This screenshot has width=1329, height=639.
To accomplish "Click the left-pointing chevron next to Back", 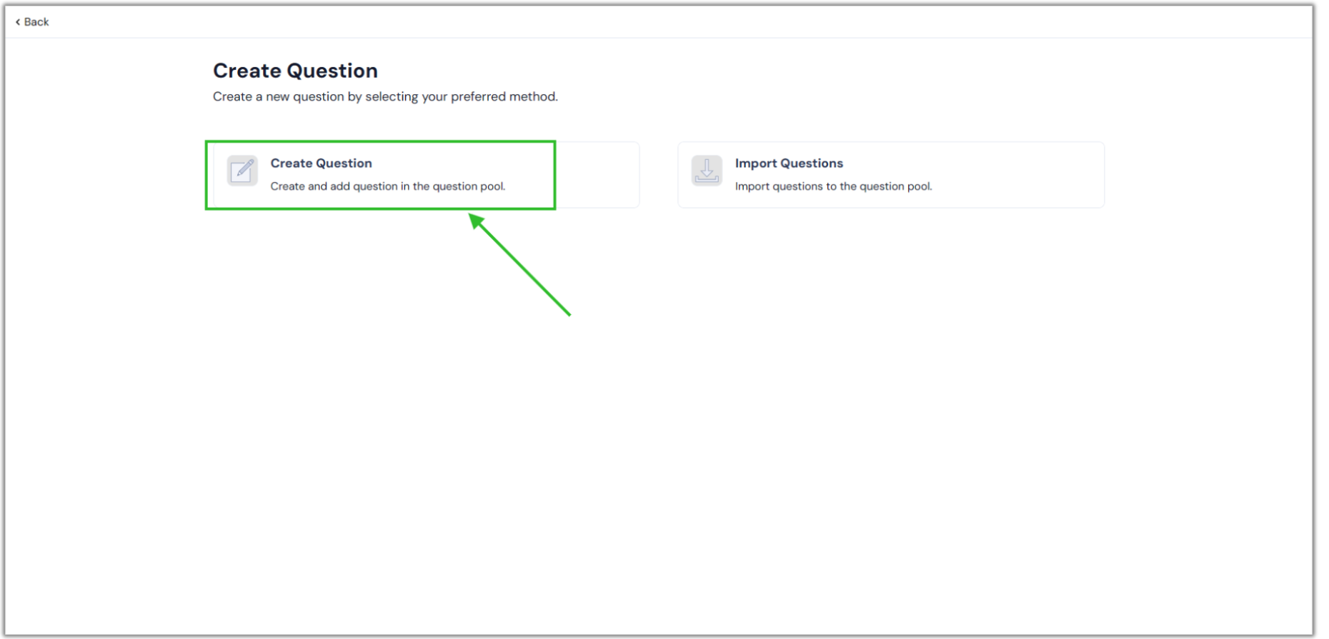I will [17, 21].
